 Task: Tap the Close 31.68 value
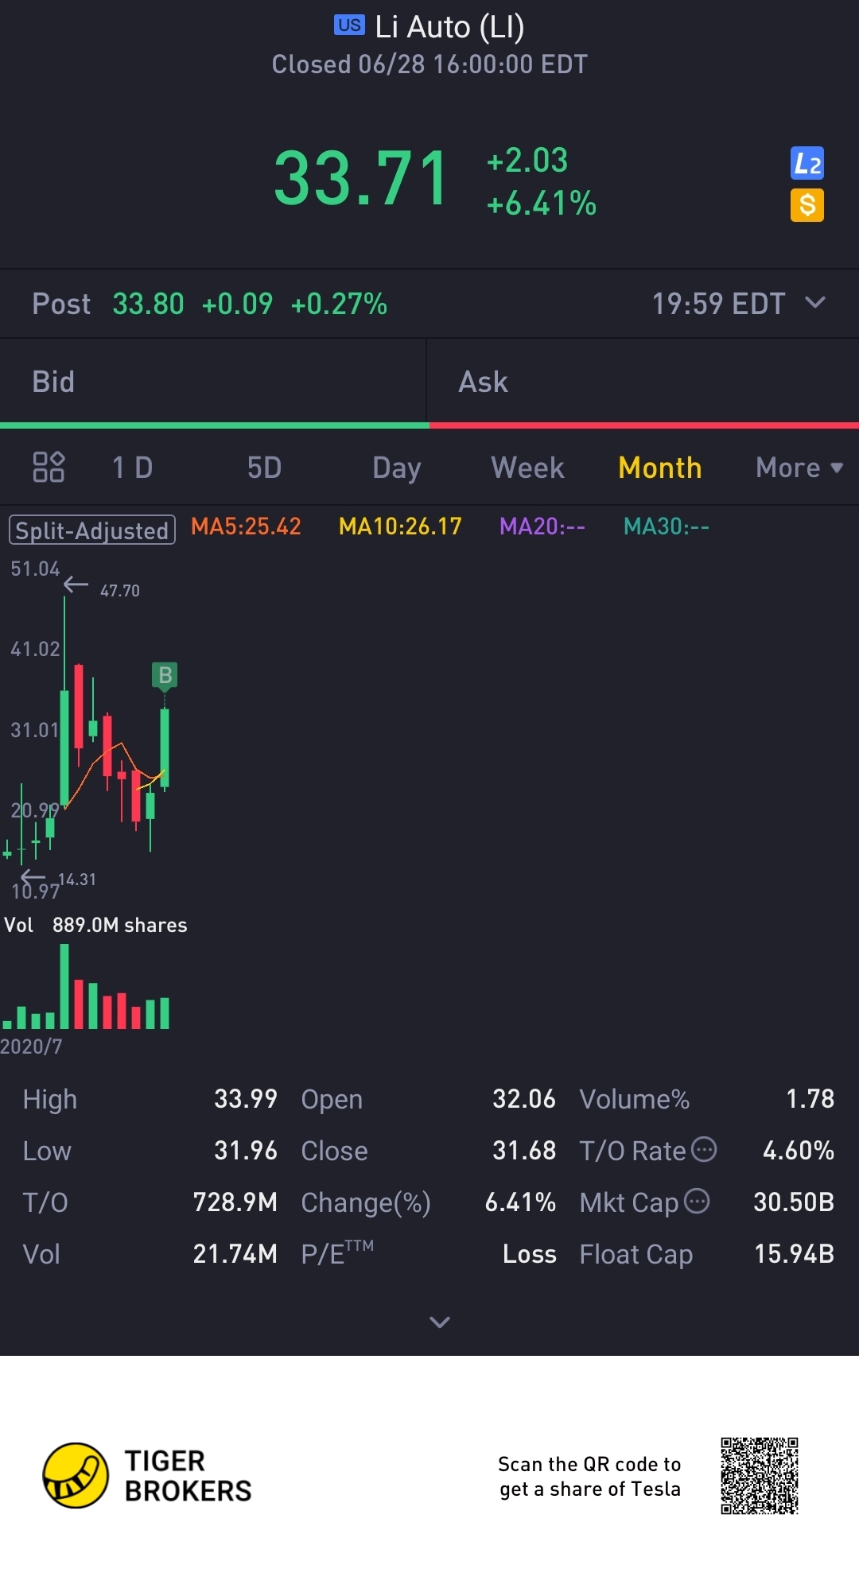click(524, 1151)
